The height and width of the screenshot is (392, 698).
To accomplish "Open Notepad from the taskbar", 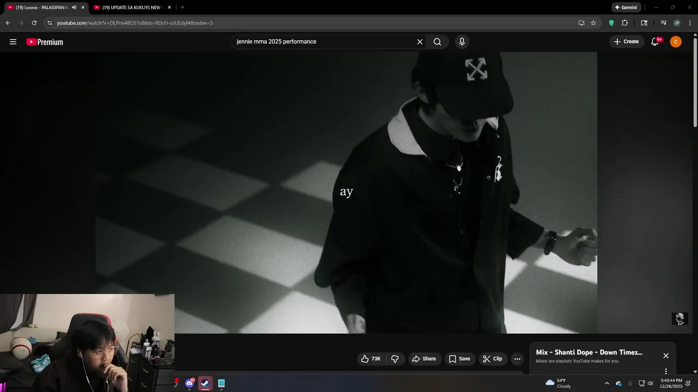I will [221, 383].
